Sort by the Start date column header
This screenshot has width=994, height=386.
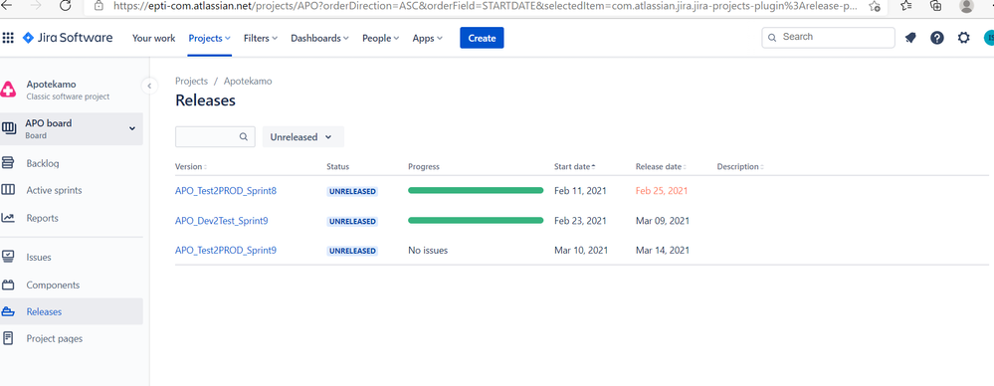(574, 167)
